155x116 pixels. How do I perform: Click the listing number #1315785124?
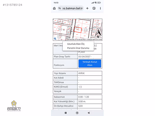pos(12,5)
